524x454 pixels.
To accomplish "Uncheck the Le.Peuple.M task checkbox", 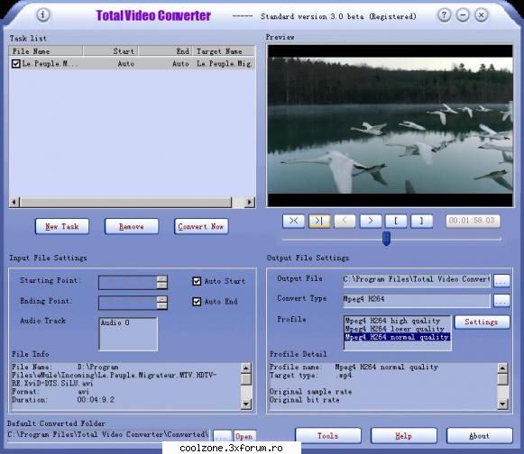I will [15, 63].
